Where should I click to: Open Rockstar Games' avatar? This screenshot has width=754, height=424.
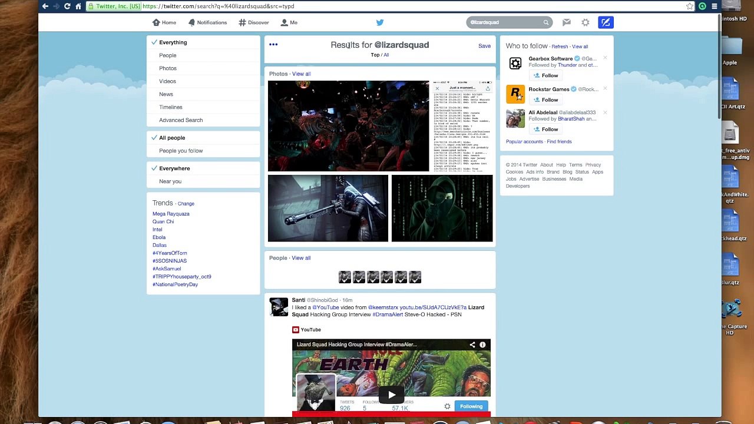pyautogui.click(x=515, y=94)
